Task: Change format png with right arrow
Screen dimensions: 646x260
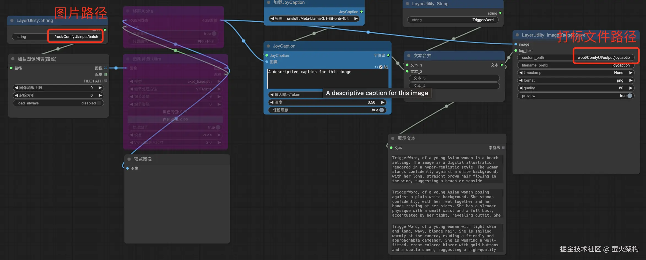Action: pos(631,80)
